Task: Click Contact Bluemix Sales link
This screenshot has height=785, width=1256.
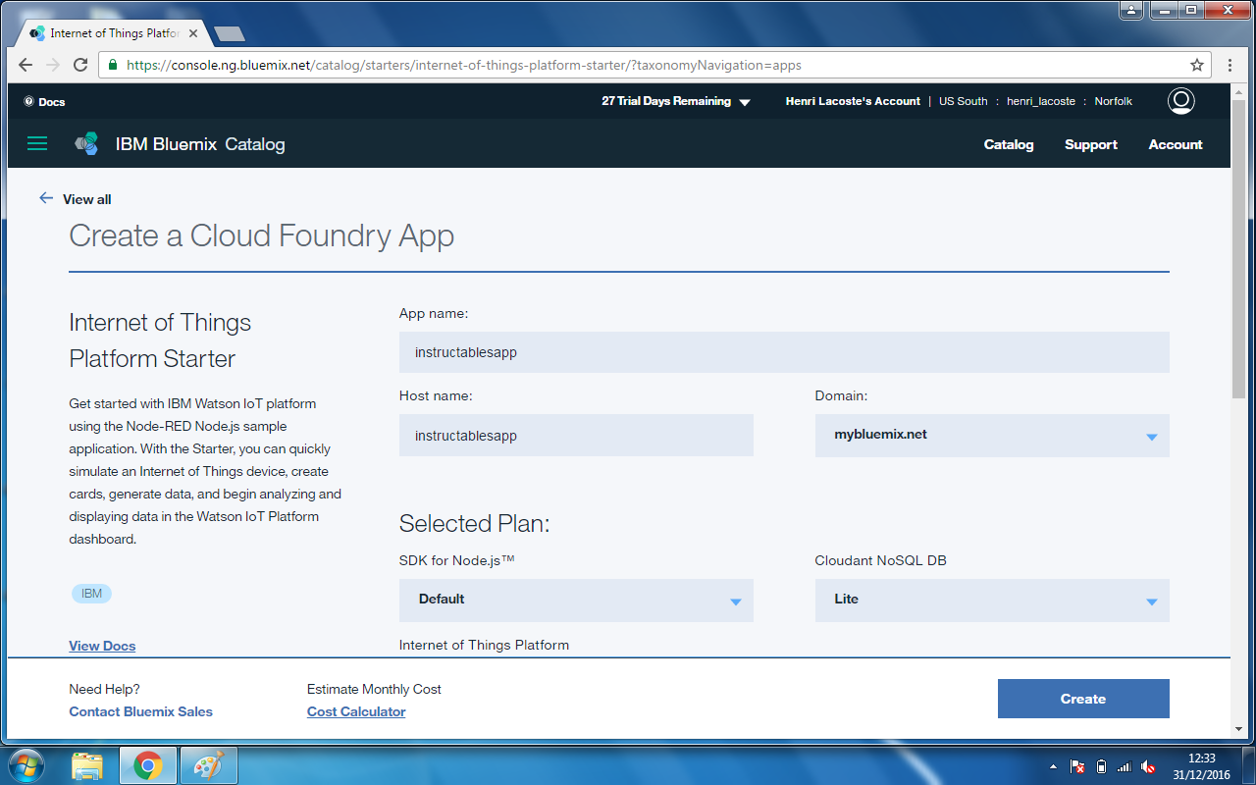Action: (140, 711)
